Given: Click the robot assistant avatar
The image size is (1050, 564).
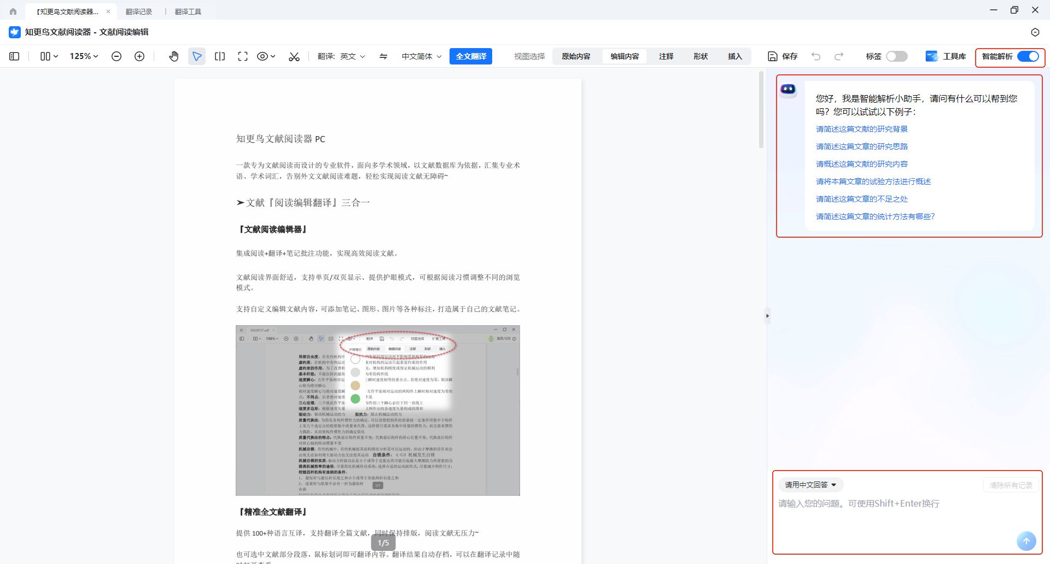Looking at the screenshot, I should click(788, 90).
